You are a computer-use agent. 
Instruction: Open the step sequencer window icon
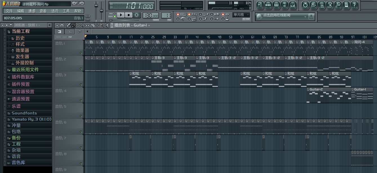pyautogui.click(x=268, y=5)
